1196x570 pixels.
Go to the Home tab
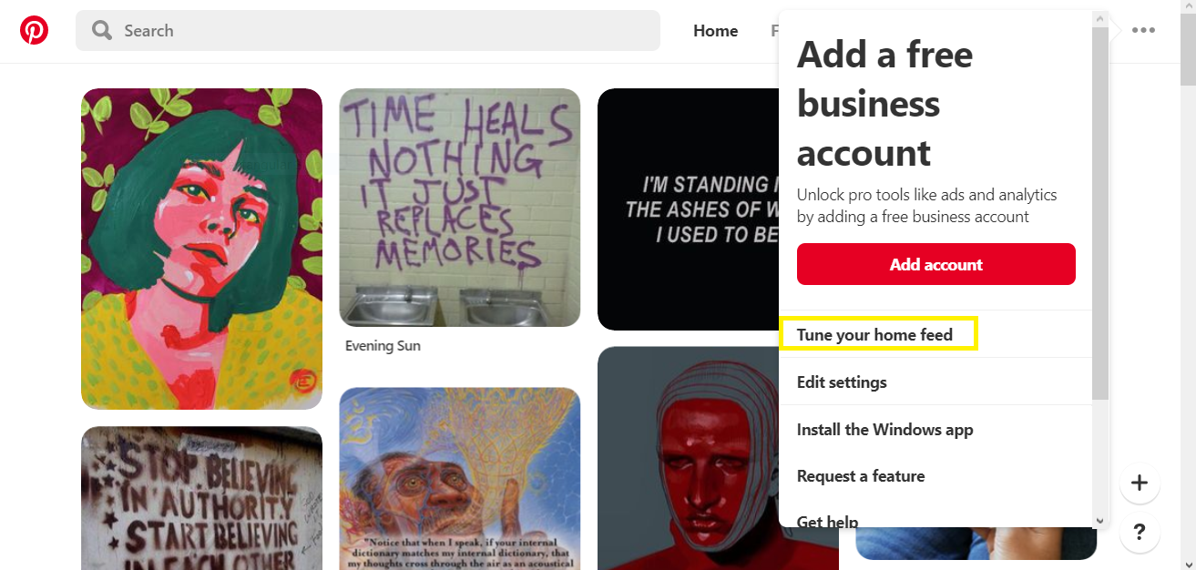tap(715, 31)
